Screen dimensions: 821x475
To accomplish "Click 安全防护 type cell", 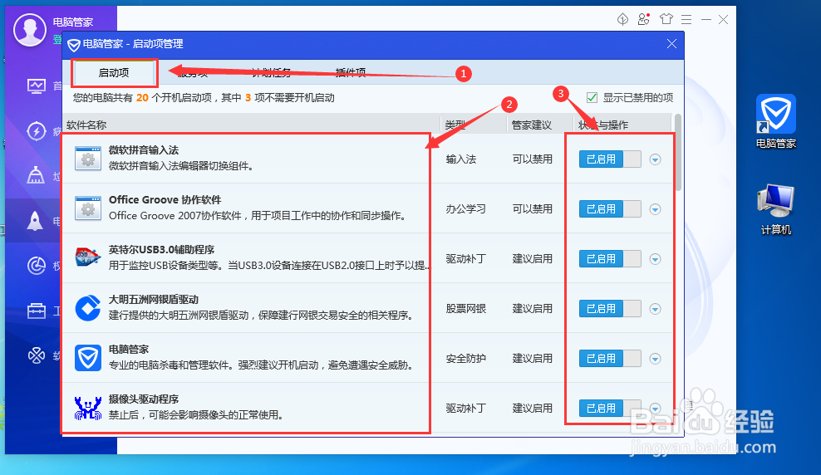I will (x=465, y=359).
